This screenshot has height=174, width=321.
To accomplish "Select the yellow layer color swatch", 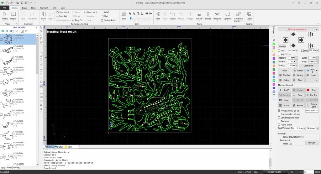I will tap(274, 51).
